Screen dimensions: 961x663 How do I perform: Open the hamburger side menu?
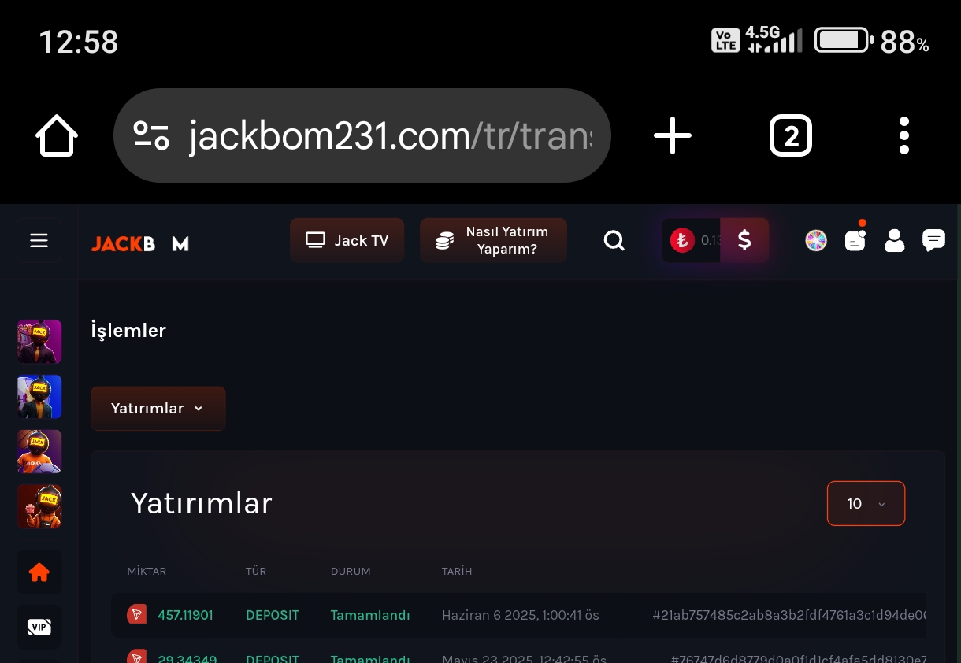click(x=39, y=241)
